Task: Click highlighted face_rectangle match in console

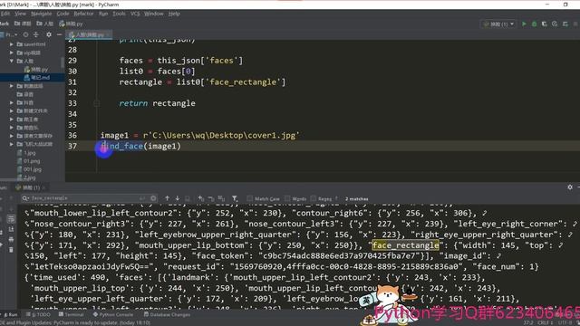Action: point(405,245)
